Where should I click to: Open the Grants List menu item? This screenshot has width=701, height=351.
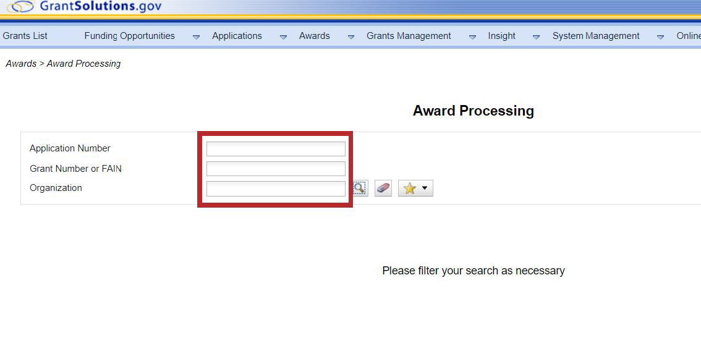tap(25, 36)
